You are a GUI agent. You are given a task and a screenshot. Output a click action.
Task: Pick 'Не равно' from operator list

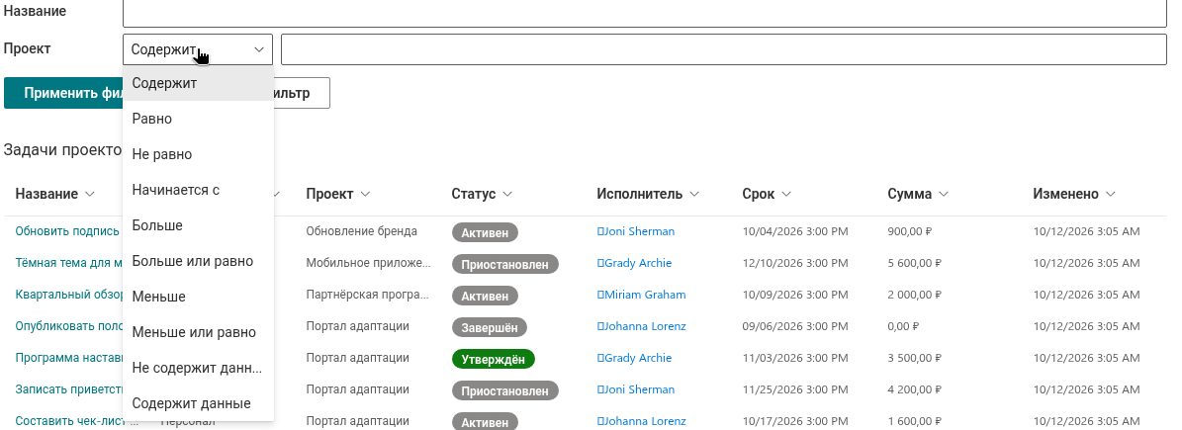[198, 154]
